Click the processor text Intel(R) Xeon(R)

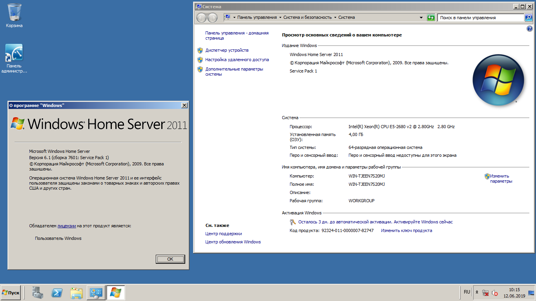[x=401, y=127]
